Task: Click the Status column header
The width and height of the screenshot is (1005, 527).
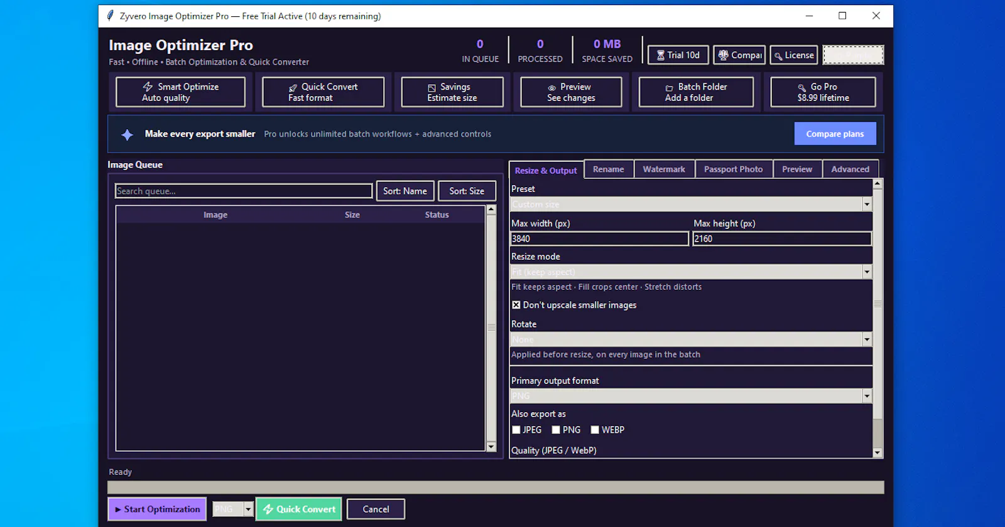Action: 437,215
